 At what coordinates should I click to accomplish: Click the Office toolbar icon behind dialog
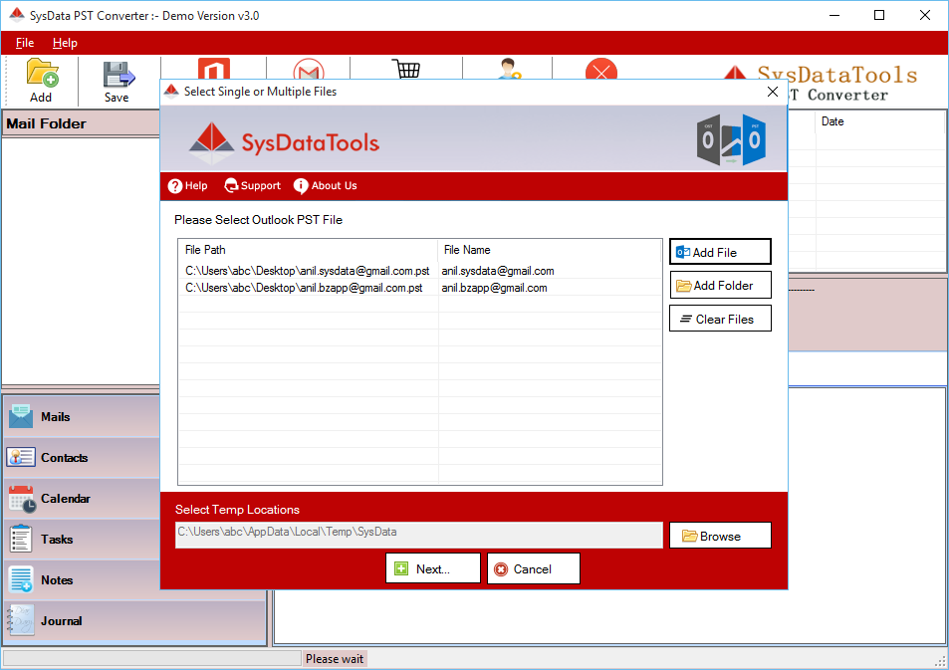[214, 69]
